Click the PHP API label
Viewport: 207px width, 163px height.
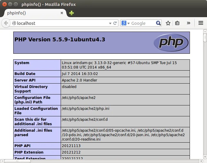tap(22, 146)
